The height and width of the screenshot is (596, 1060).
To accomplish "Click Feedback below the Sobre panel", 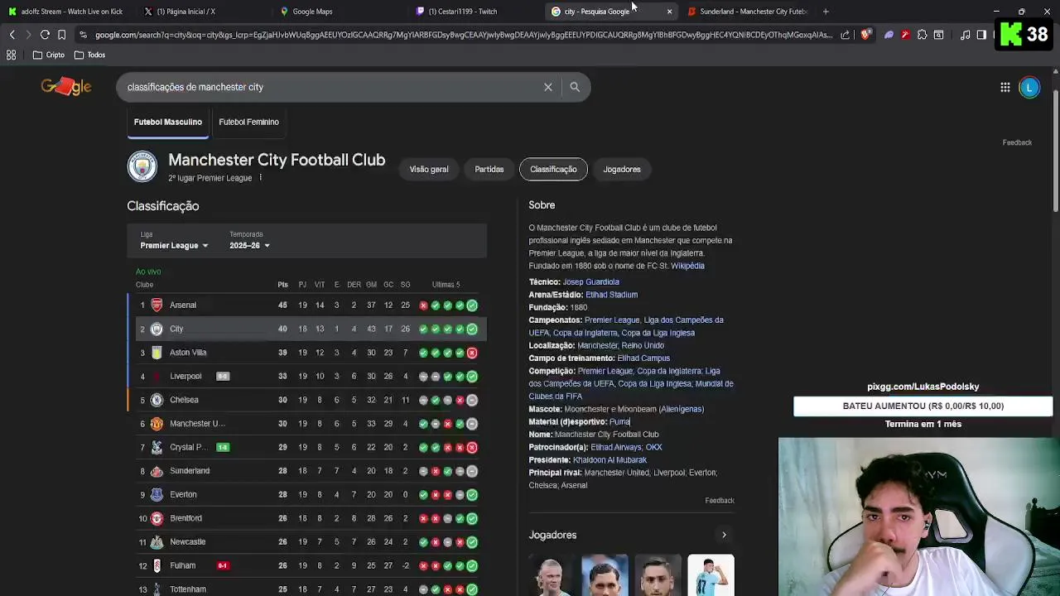I will [720, 501].
